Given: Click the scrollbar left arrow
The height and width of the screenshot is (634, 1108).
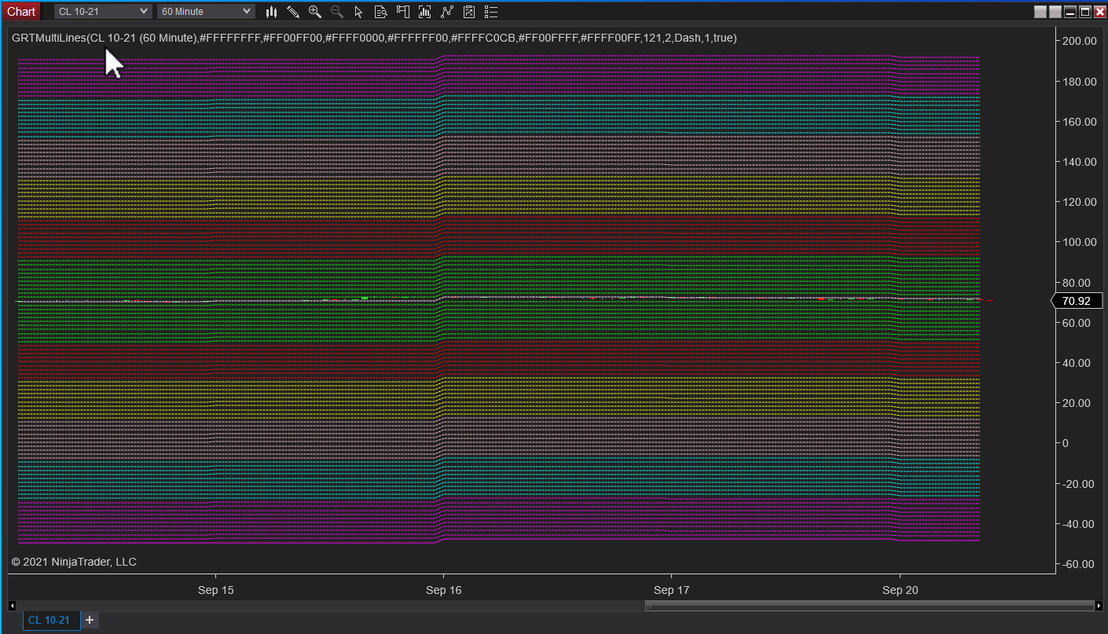Looking at the screenshot, I should click(x=12, y=606).
